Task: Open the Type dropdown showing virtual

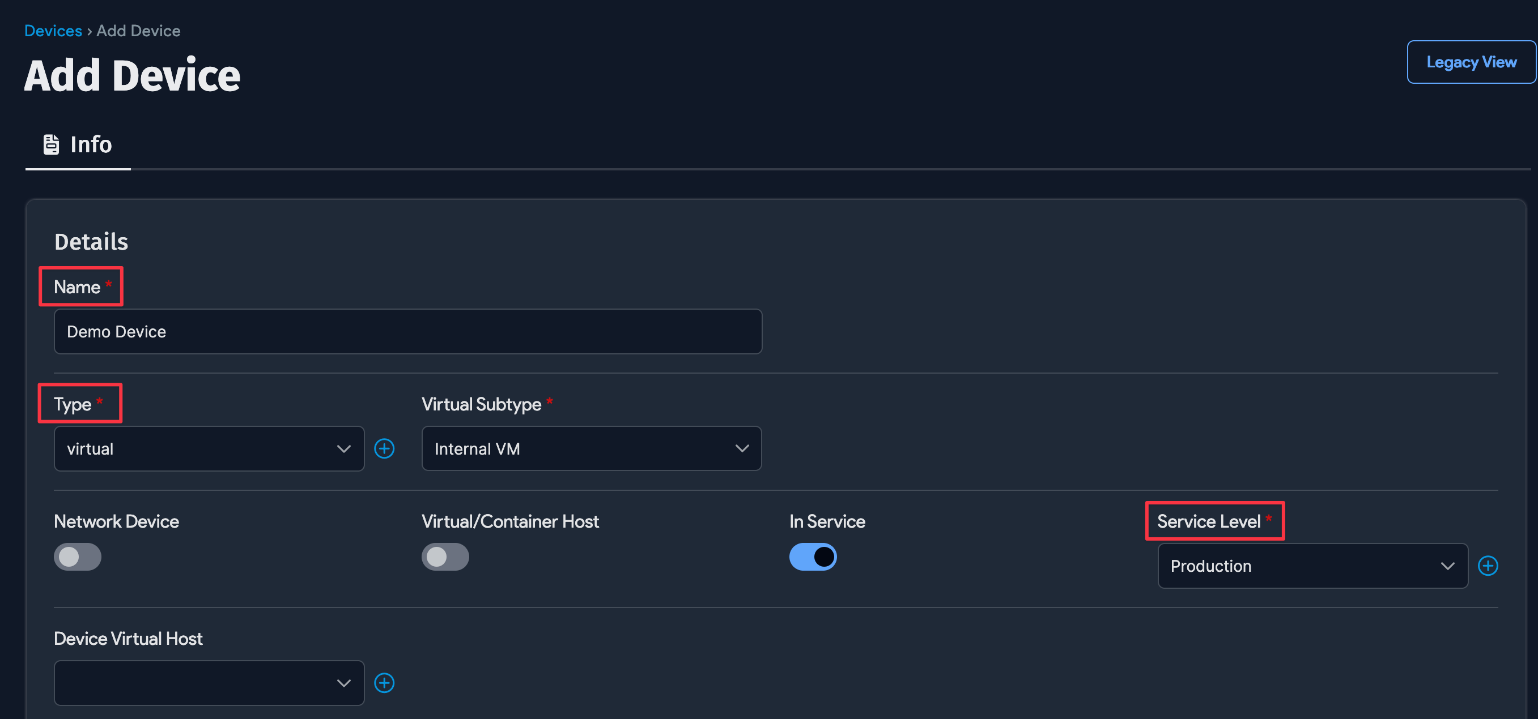Action: coord(208,449)
